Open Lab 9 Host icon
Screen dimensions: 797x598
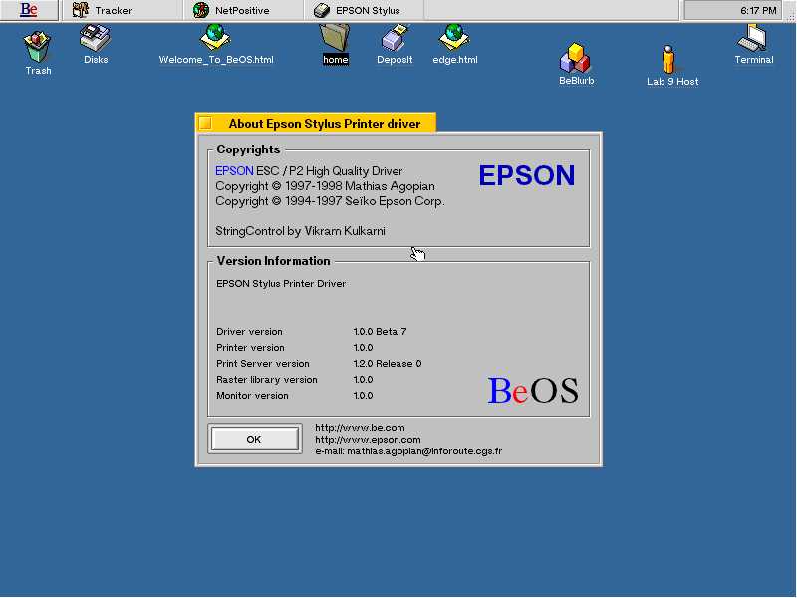click(668, 60)
